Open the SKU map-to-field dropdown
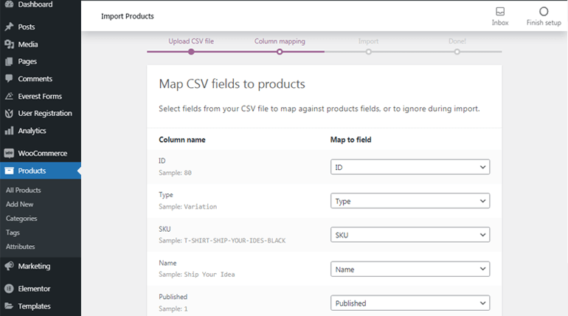 click(x=410, y=235)
